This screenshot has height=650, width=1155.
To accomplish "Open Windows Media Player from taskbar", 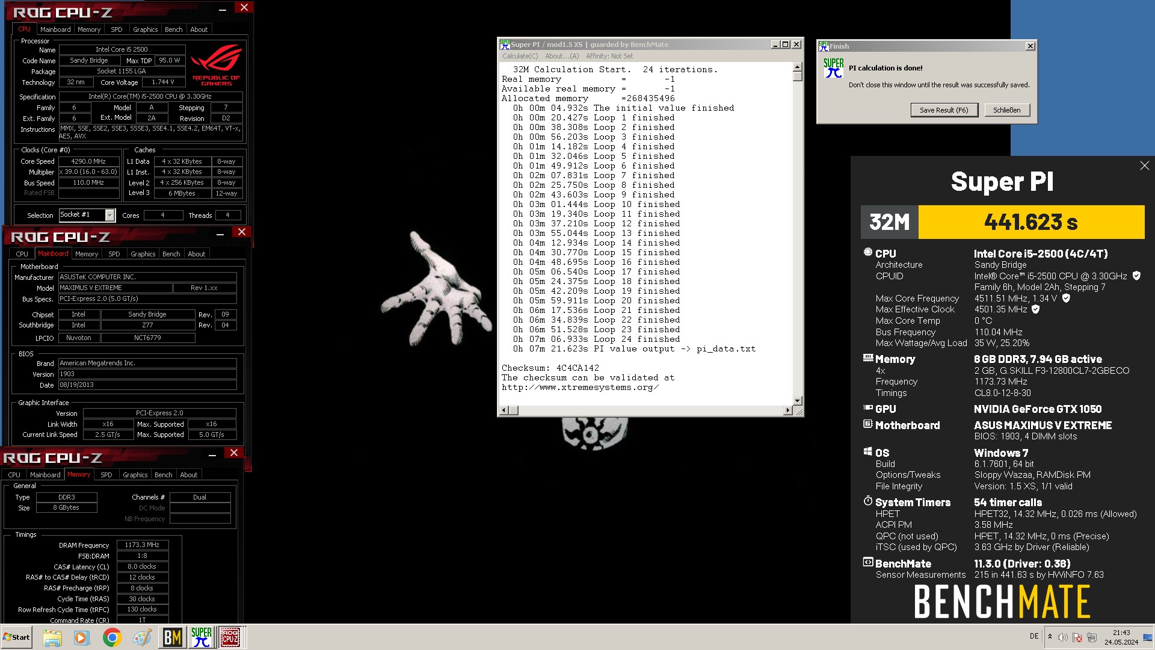I will [82, 637].
